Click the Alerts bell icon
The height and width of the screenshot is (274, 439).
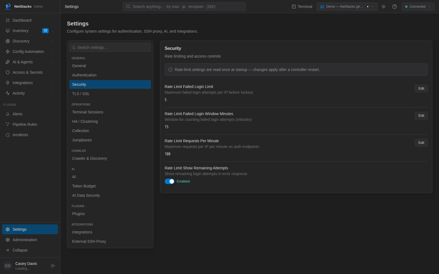tap(8, 114)
